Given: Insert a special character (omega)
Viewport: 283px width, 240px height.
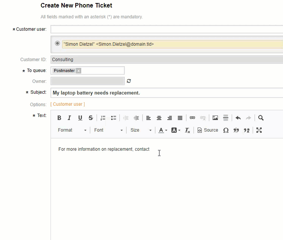Looking at the screenshot, I should point(226,130).
